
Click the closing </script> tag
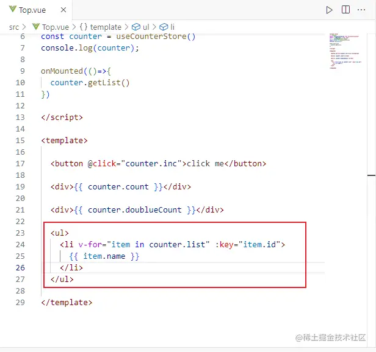click(62, 118)
